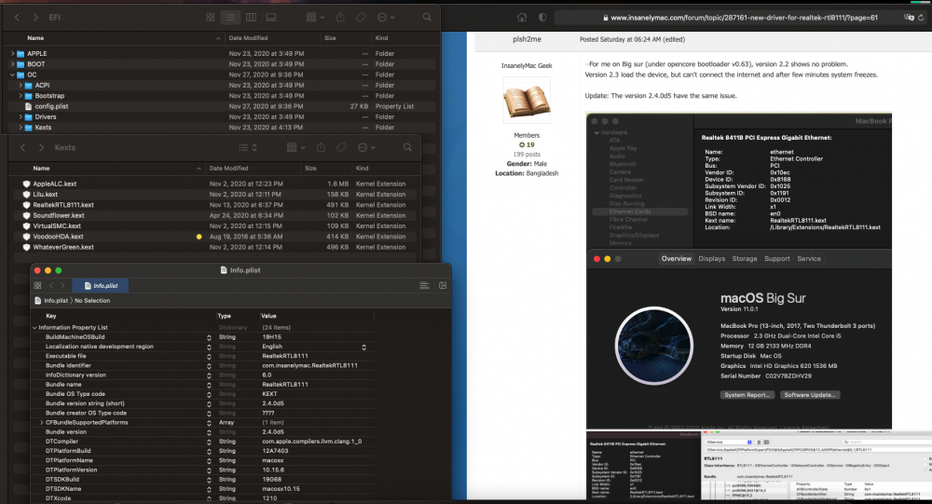Go back in EFI Finder window

17,18
